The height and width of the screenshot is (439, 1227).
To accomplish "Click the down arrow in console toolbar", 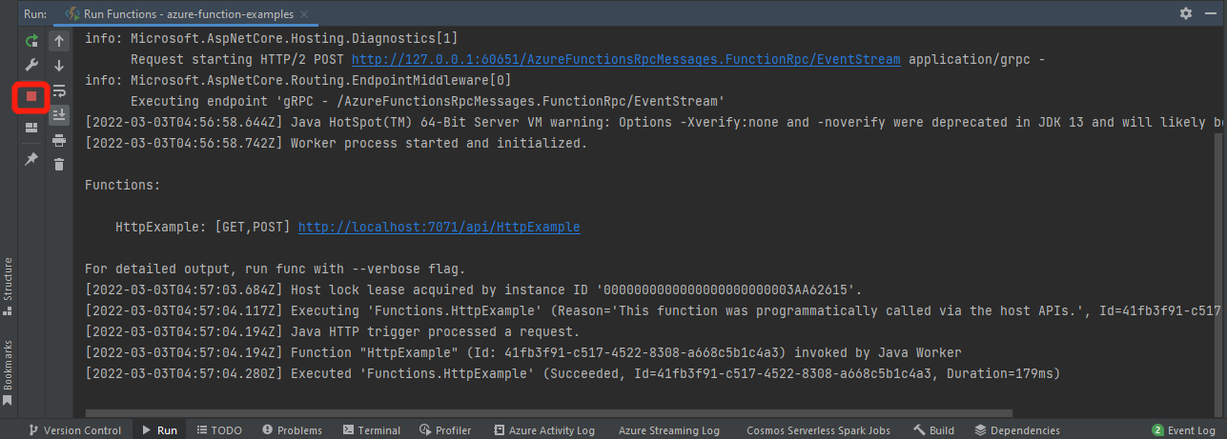I will (59, 66).
